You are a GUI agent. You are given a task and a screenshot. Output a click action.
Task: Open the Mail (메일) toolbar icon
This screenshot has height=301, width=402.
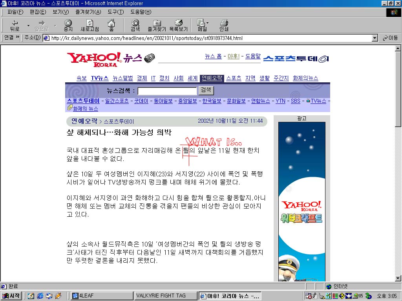[x=202, y=25]
